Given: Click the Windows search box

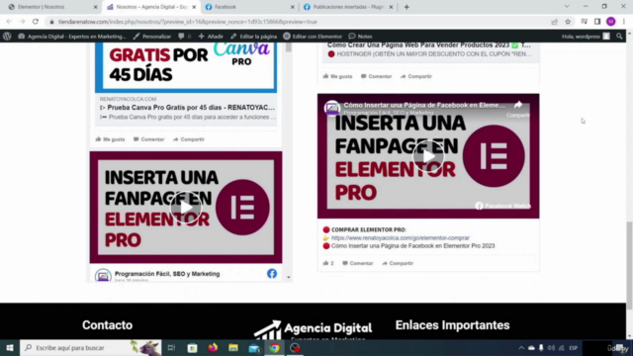Looking at the screenshot, I should point(91,347).
